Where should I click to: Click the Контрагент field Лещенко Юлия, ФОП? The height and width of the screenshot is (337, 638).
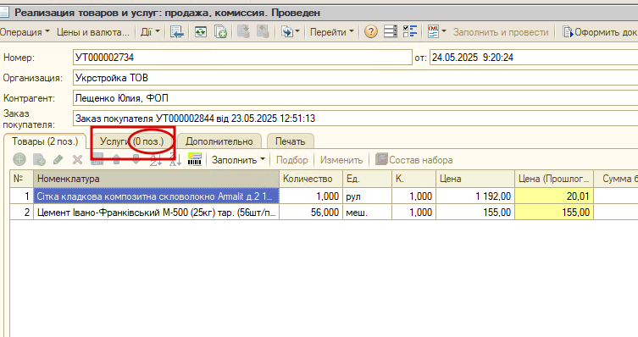click(356, 98)
